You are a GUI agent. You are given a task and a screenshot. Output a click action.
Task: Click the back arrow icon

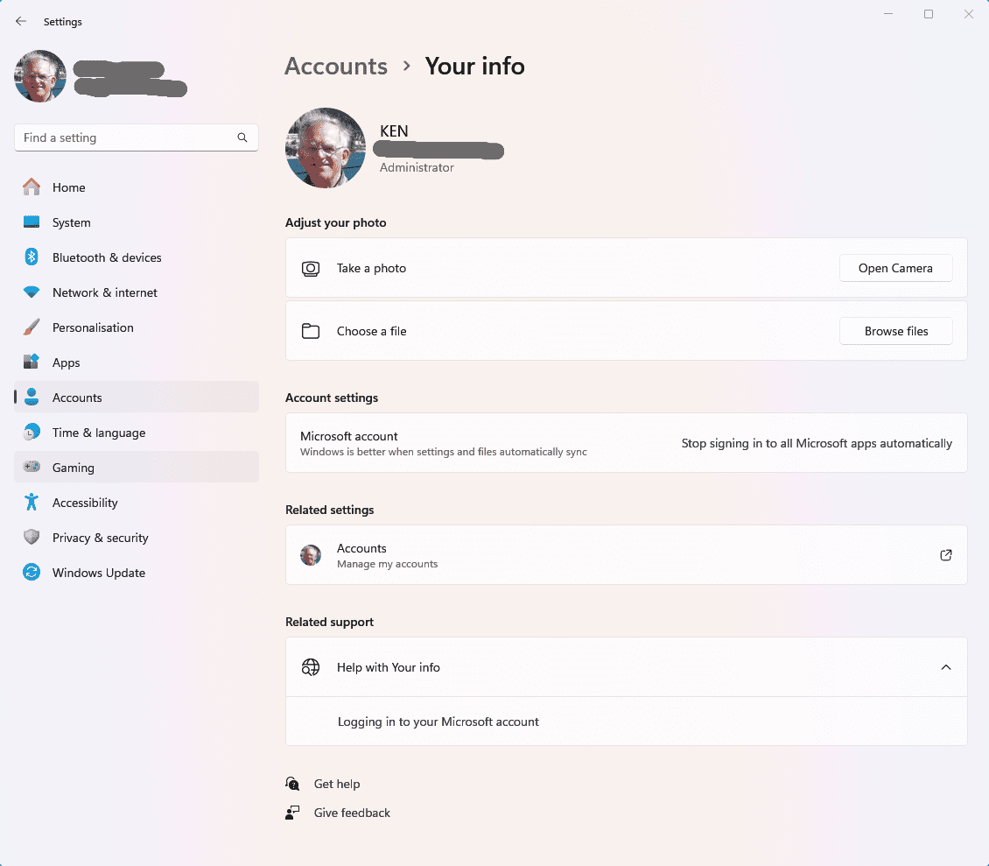click(21, 22)
